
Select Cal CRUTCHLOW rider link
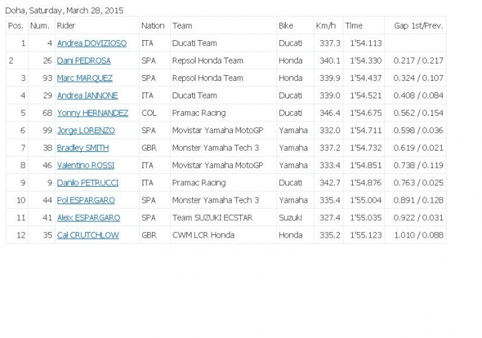click(x=88, y=235)
